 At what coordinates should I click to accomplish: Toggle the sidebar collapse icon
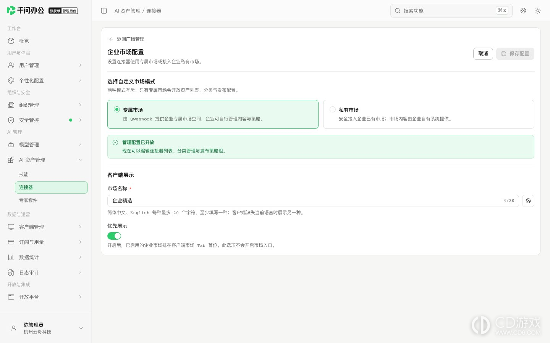click(104, 11)
